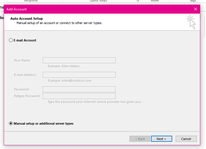Click the Password text field
Viewport: 206px width, 149px height.
coord(79,89)
